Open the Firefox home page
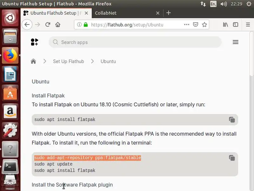This screenshot has height=191, width=254. (x=58, y=25)
